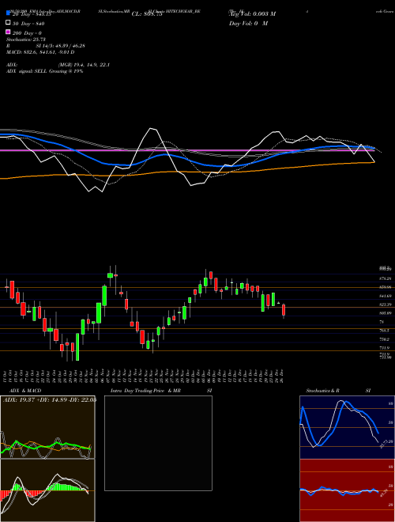The height and width of the screenshot is (522, 395).
Task: Open the empty intraday trading price panel
Action: (158, 443)
